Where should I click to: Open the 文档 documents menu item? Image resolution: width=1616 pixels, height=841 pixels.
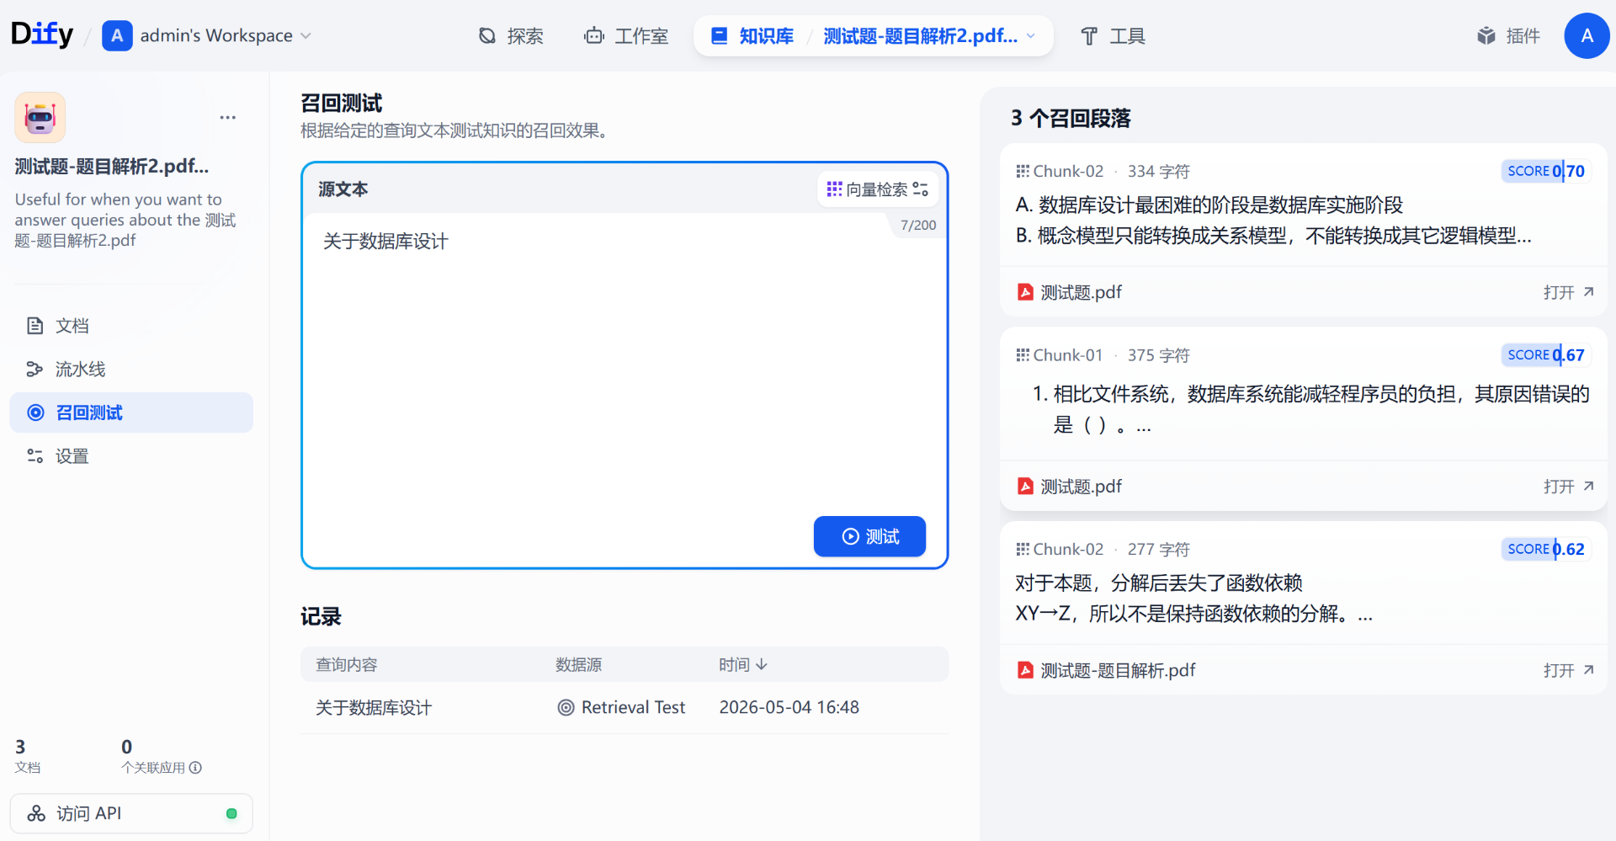click(x=131, y=326)
